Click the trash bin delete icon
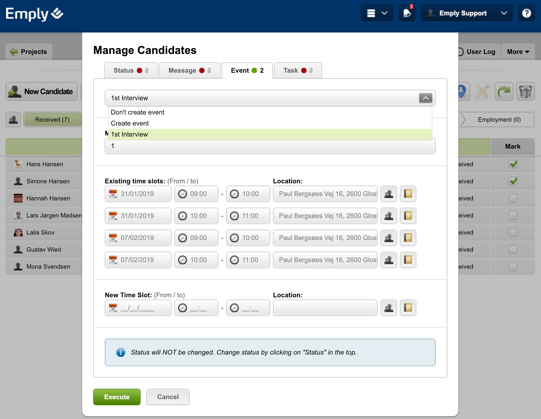The width and height of the screenshot is (541, 419). [525, 92]
